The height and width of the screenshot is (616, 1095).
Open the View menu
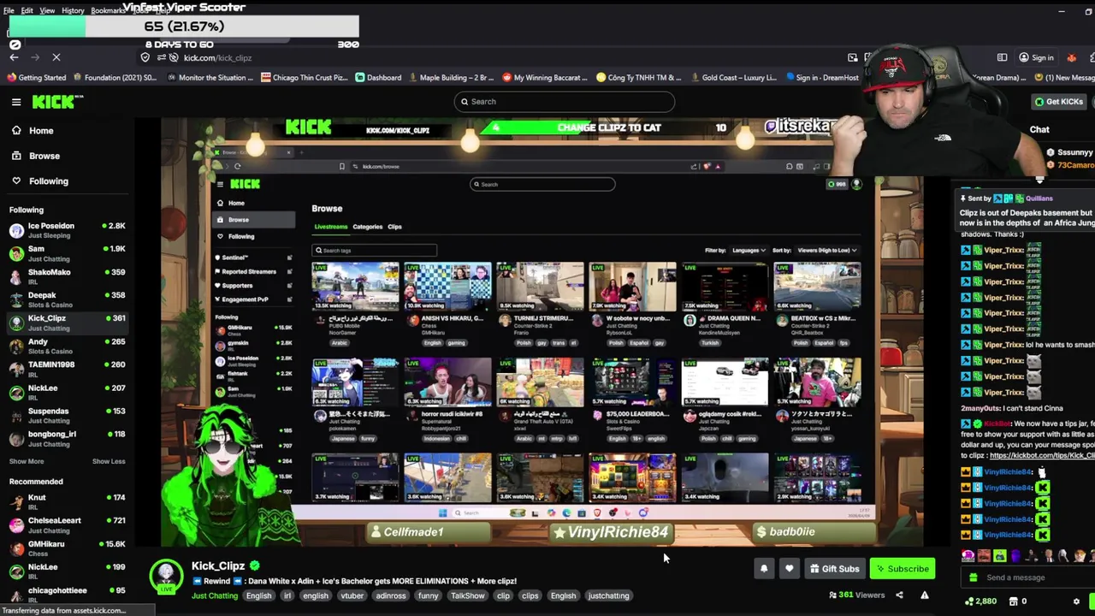point(47,10)
